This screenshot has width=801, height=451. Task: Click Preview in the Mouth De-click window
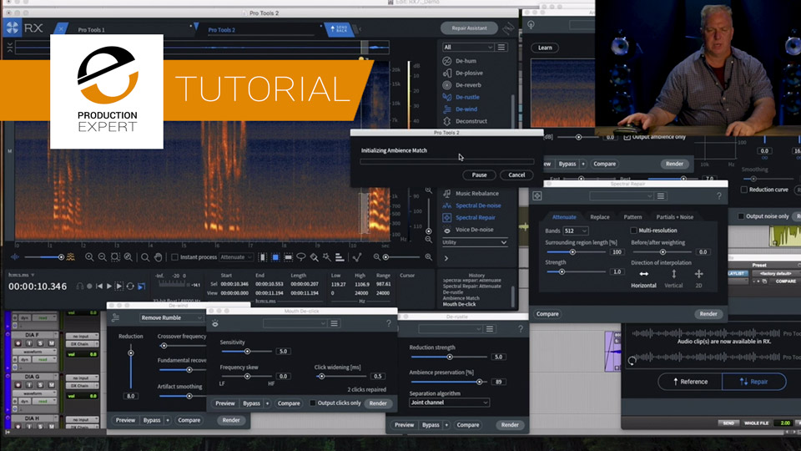(224, 403)
